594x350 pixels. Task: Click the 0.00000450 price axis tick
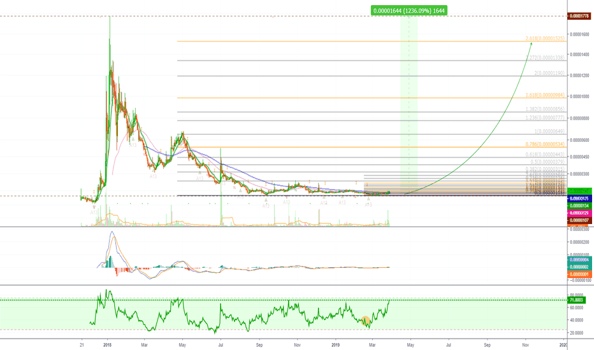pos(579,157)
